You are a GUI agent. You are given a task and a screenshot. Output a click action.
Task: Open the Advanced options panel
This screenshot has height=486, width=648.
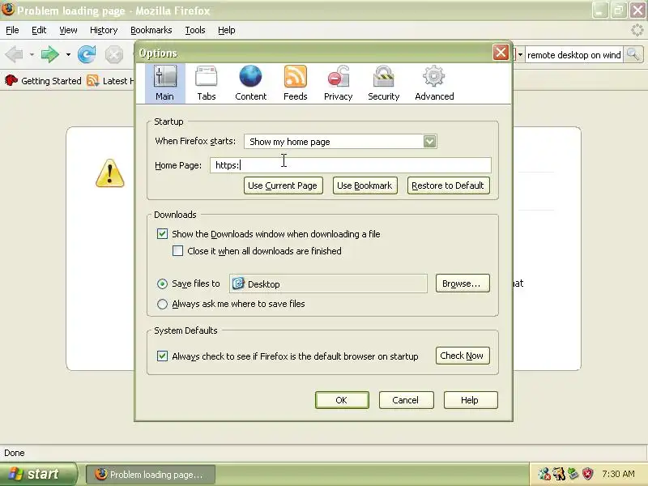pyautogui.click(x=434, y=83)
